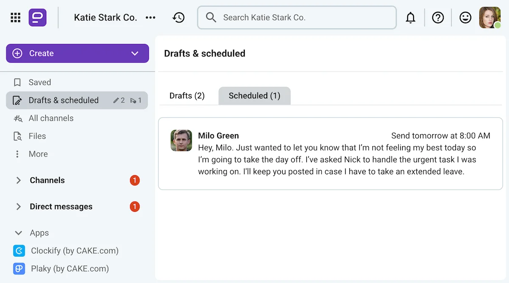Open the apps grid launcher

pos(15,17)
